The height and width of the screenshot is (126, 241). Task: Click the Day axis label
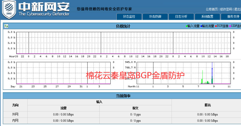(x=13, y=86)
